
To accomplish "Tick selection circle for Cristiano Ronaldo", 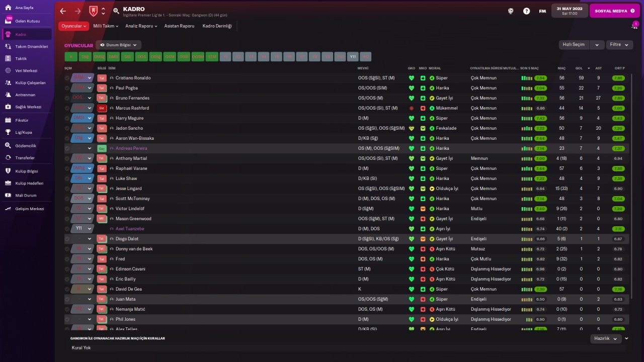I will (x=67, y=78).
